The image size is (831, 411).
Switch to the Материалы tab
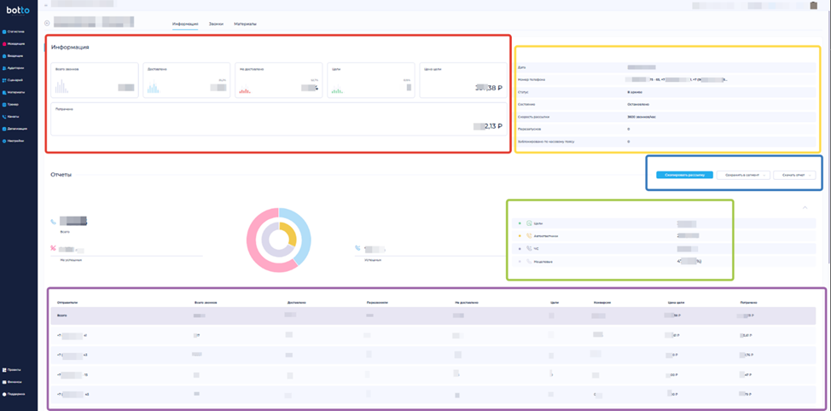pyautogui.click(x=245, y=24)
